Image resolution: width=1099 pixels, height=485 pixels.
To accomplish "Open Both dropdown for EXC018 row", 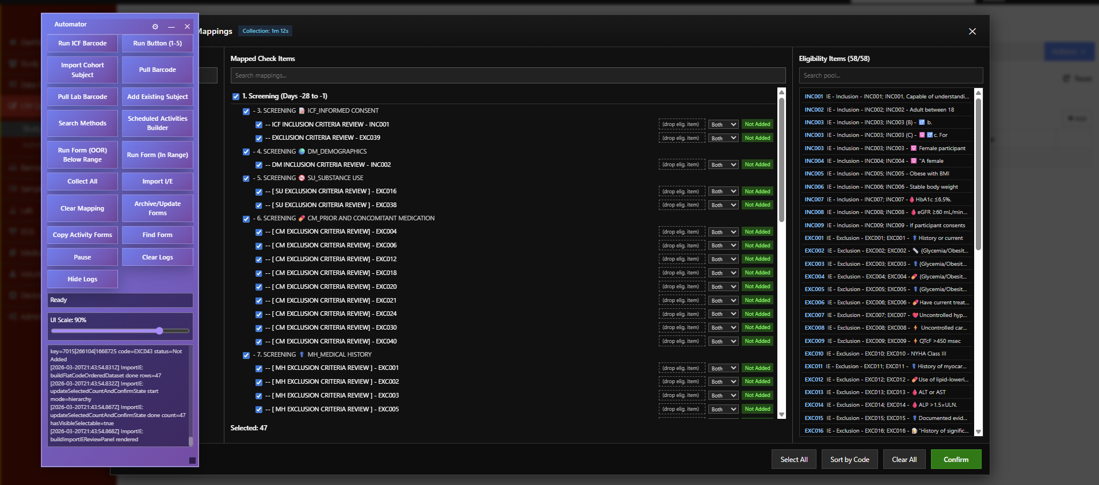I will pos(723,273).
